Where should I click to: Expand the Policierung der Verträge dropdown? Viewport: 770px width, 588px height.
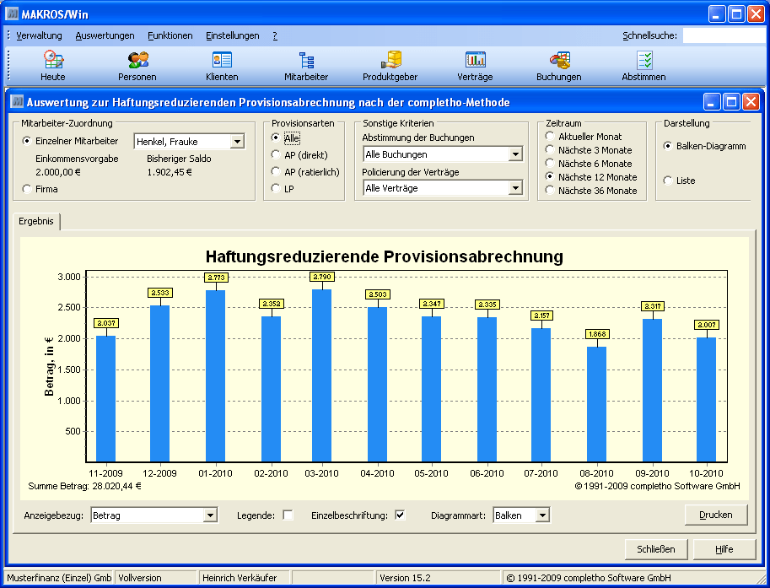coord(515,188)
